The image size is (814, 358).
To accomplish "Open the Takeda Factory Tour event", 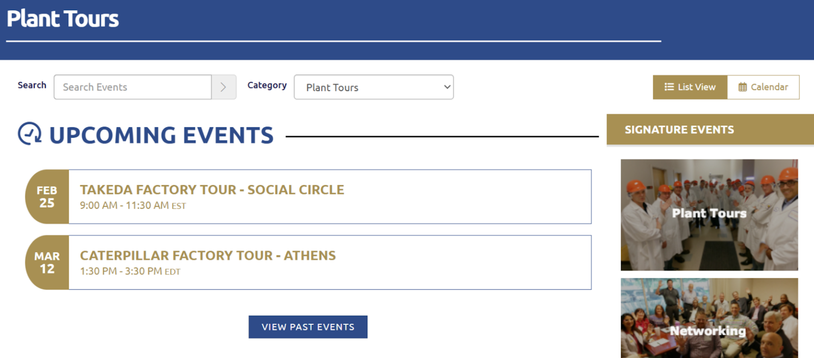I will [x=212, y=189].
